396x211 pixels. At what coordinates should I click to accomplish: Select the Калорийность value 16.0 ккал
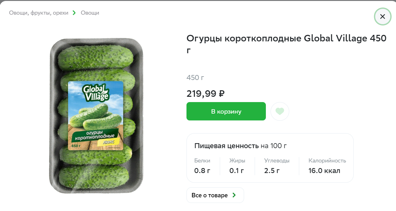point(324,171)
